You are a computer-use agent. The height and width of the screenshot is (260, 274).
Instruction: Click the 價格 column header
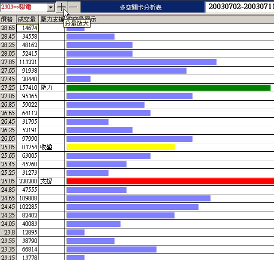(x=8, y=20)
